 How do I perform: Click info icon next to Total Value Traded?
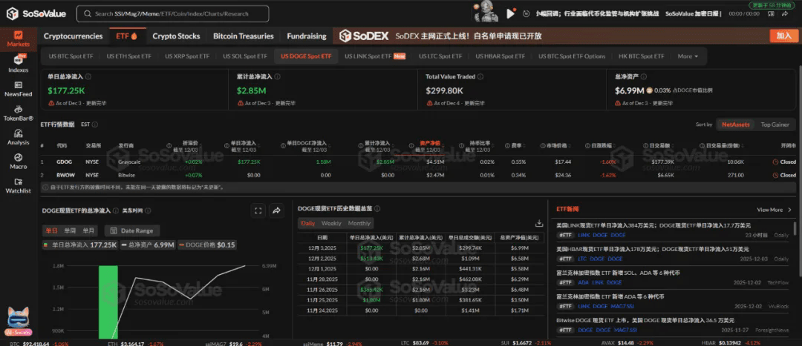click(480, 76)
